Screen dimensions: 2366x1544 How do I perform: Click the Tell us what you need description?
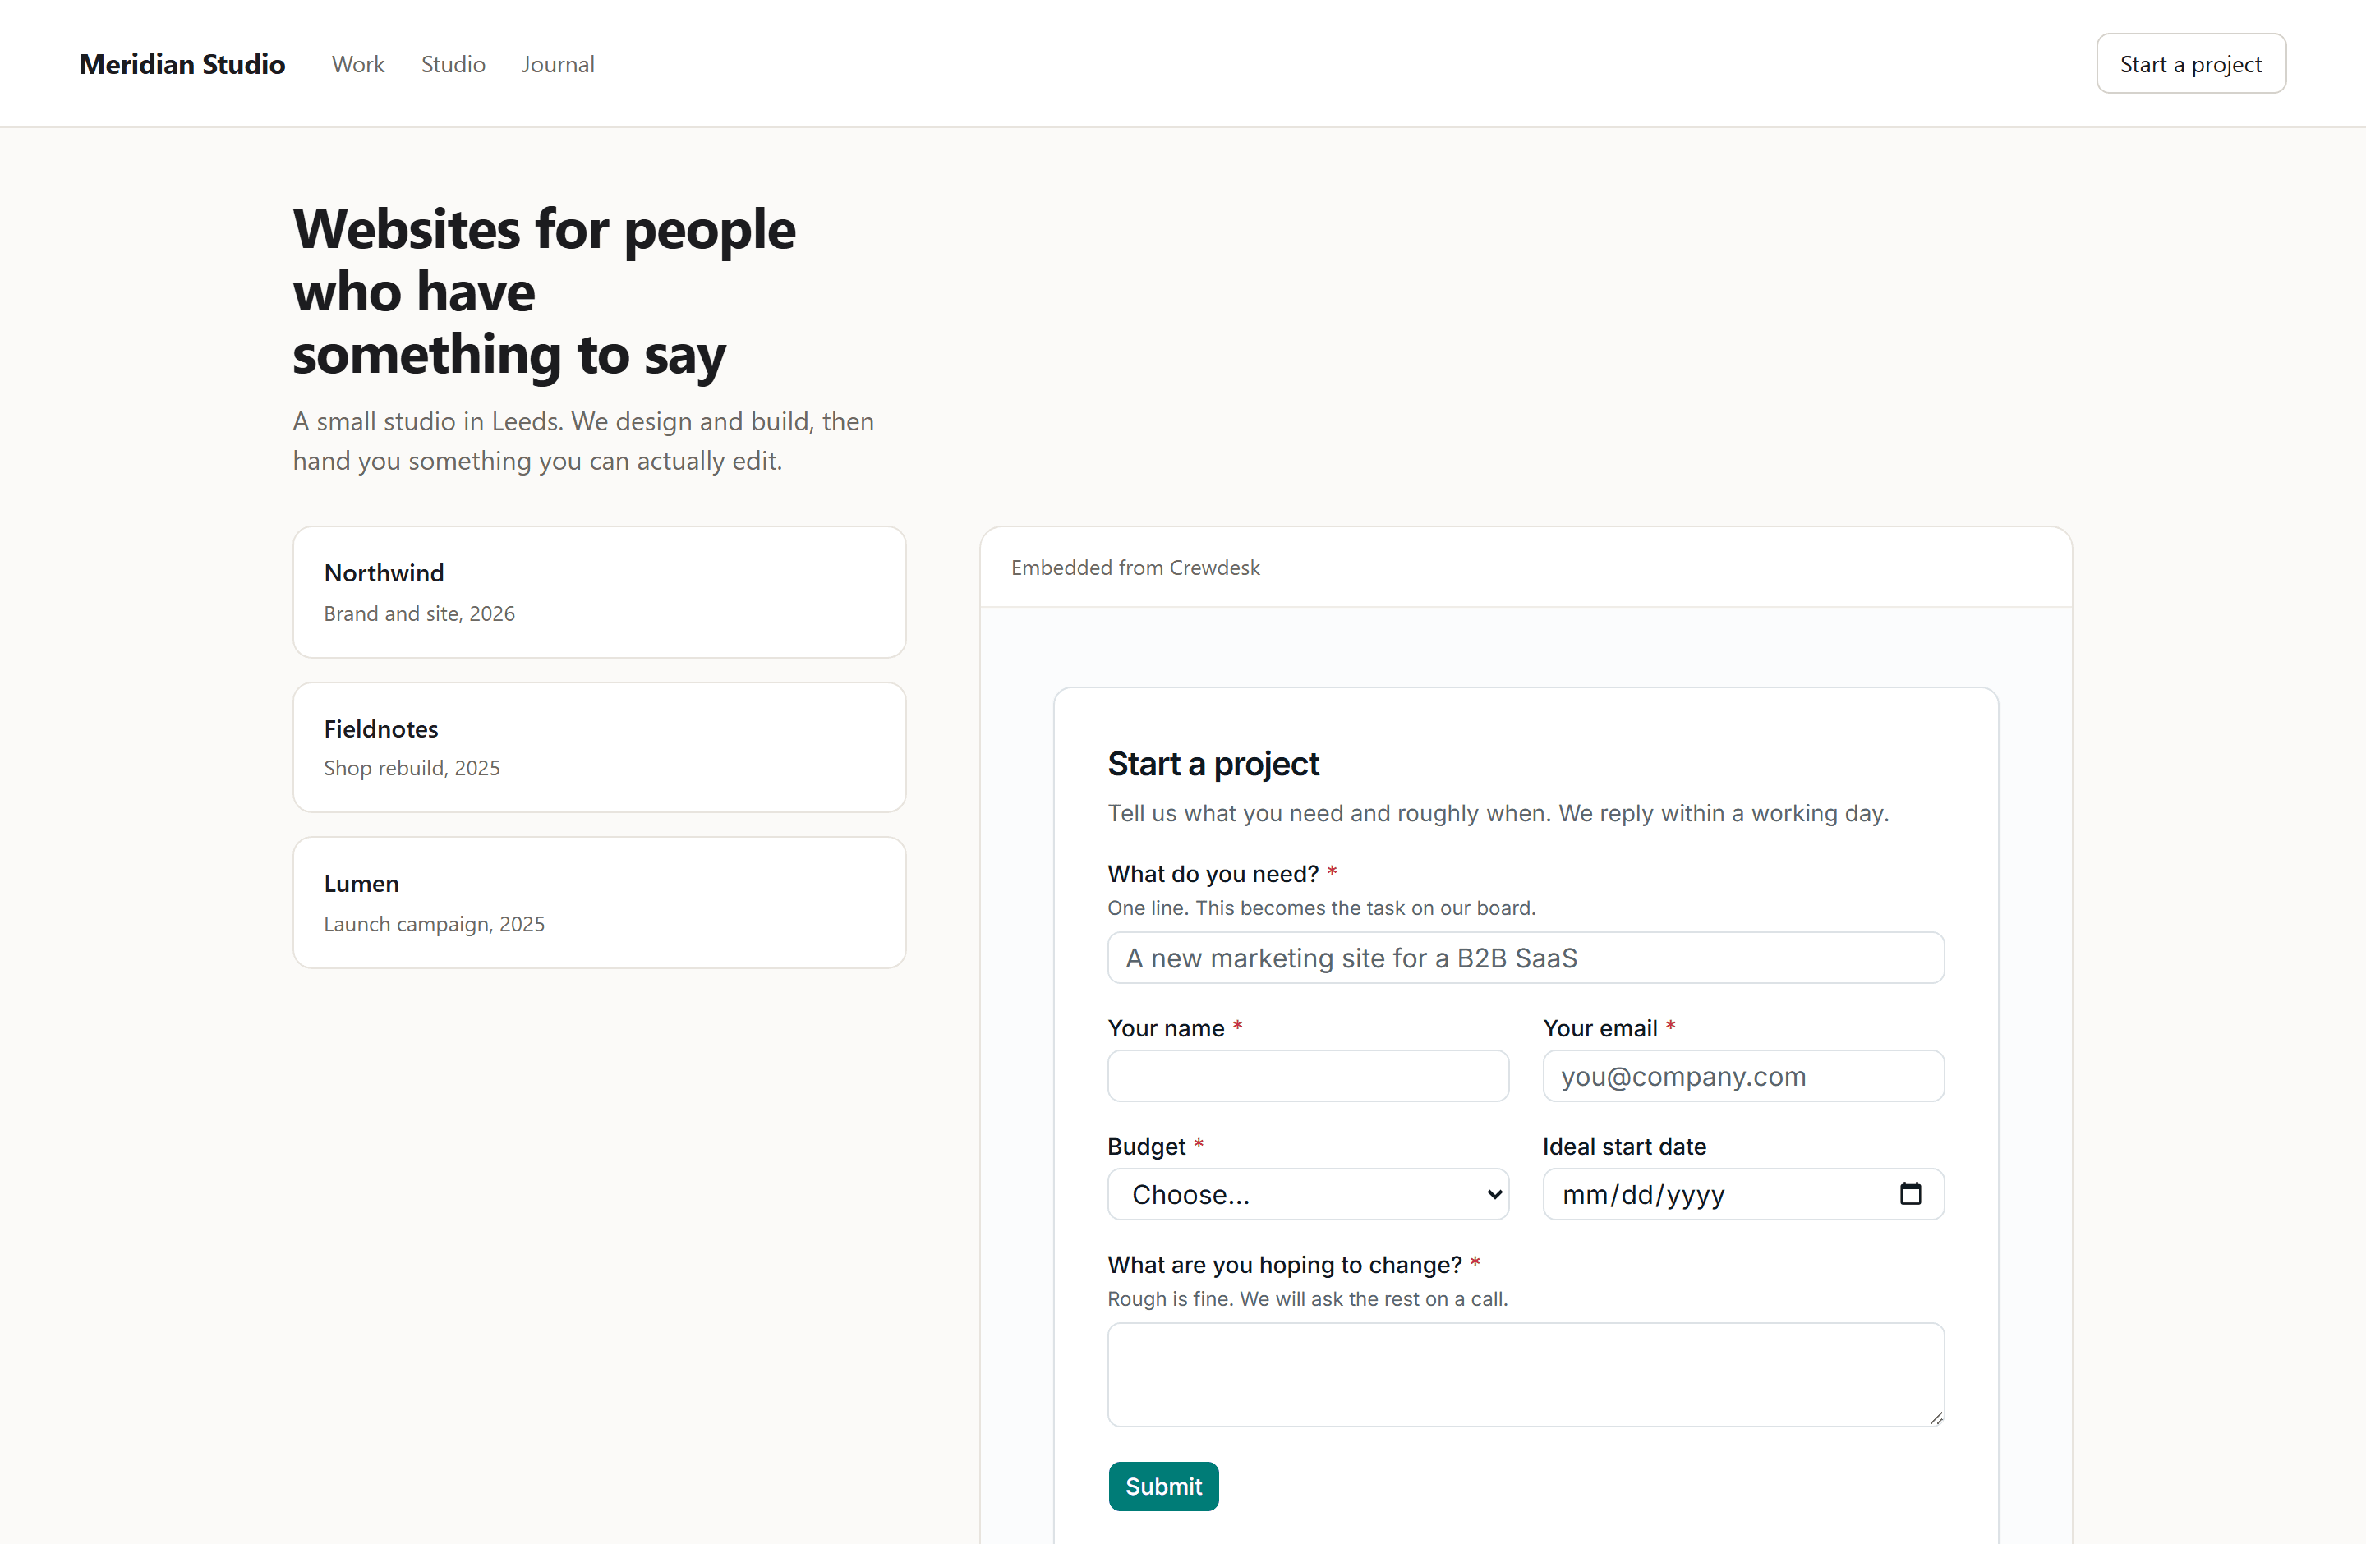tap(1498, 813)
